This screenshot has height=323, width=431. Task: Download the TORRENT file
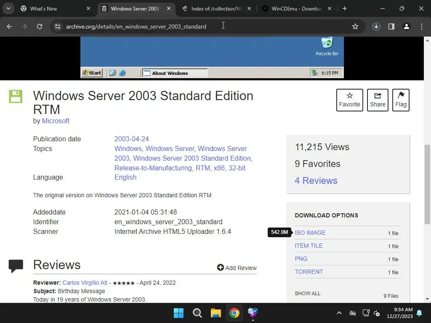(309, 272)
